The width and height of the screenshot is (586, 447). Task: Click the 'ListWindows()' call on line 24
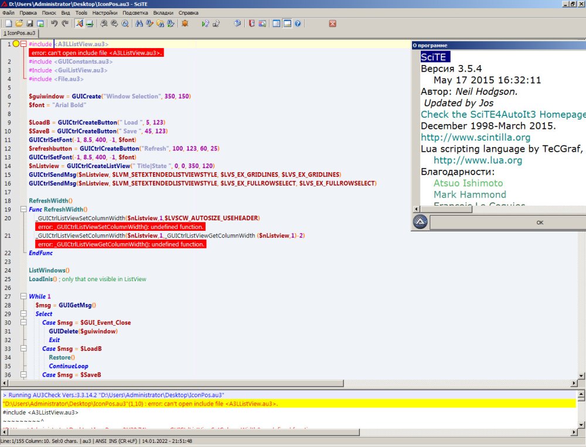tap(49, 270)
